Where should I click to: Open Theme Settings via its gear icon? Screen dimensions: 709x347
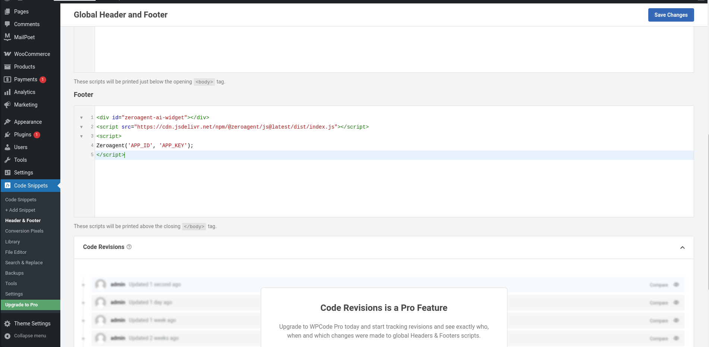(x=7, y=324)
